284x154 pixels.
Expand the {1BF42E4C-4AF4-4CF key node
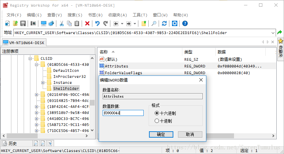[x=36, y=107]
